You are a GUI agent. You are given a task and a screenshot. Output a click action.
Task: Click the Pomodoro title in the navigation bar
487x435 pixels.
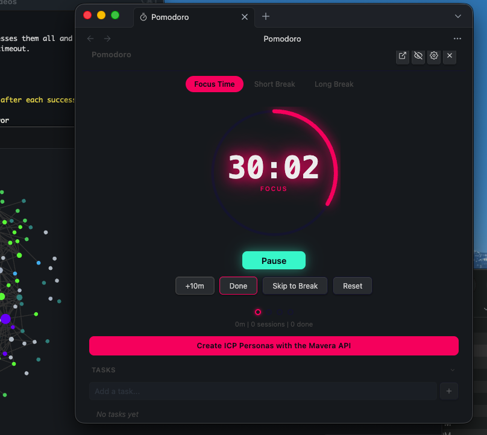(282, 39)
